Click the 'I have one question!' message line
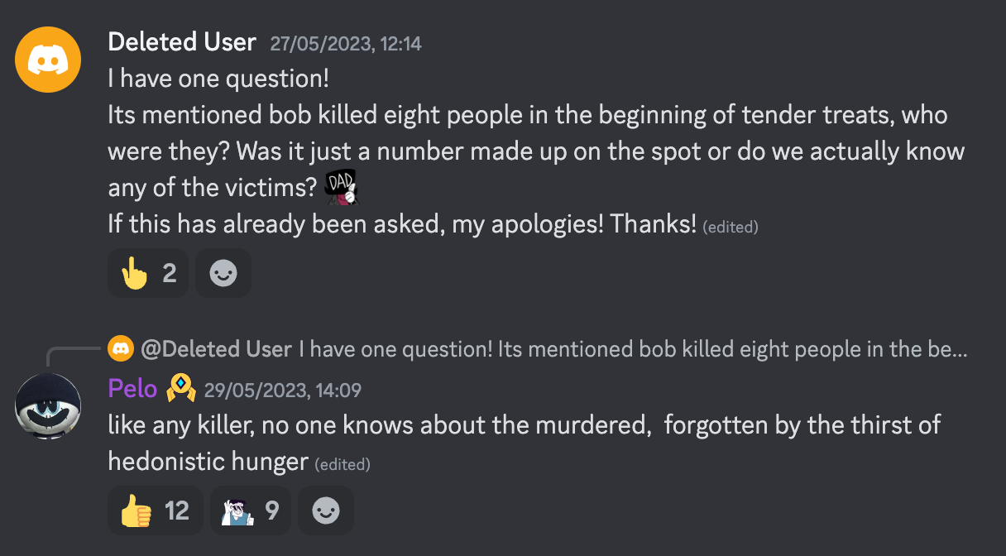The height and width of the screenshot is (556, 1006). 218,79
